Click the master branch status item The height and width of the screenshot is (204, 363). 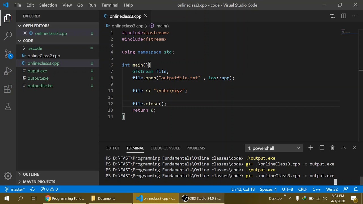15,189
